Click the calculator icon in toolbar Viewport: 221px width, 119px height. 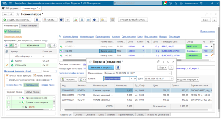[x=82, y=20]
